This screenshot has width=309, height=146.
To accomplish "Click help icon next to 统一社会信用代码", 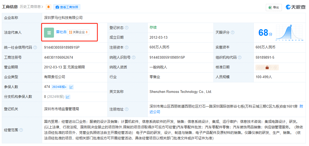I will click(x=35, y=48).
